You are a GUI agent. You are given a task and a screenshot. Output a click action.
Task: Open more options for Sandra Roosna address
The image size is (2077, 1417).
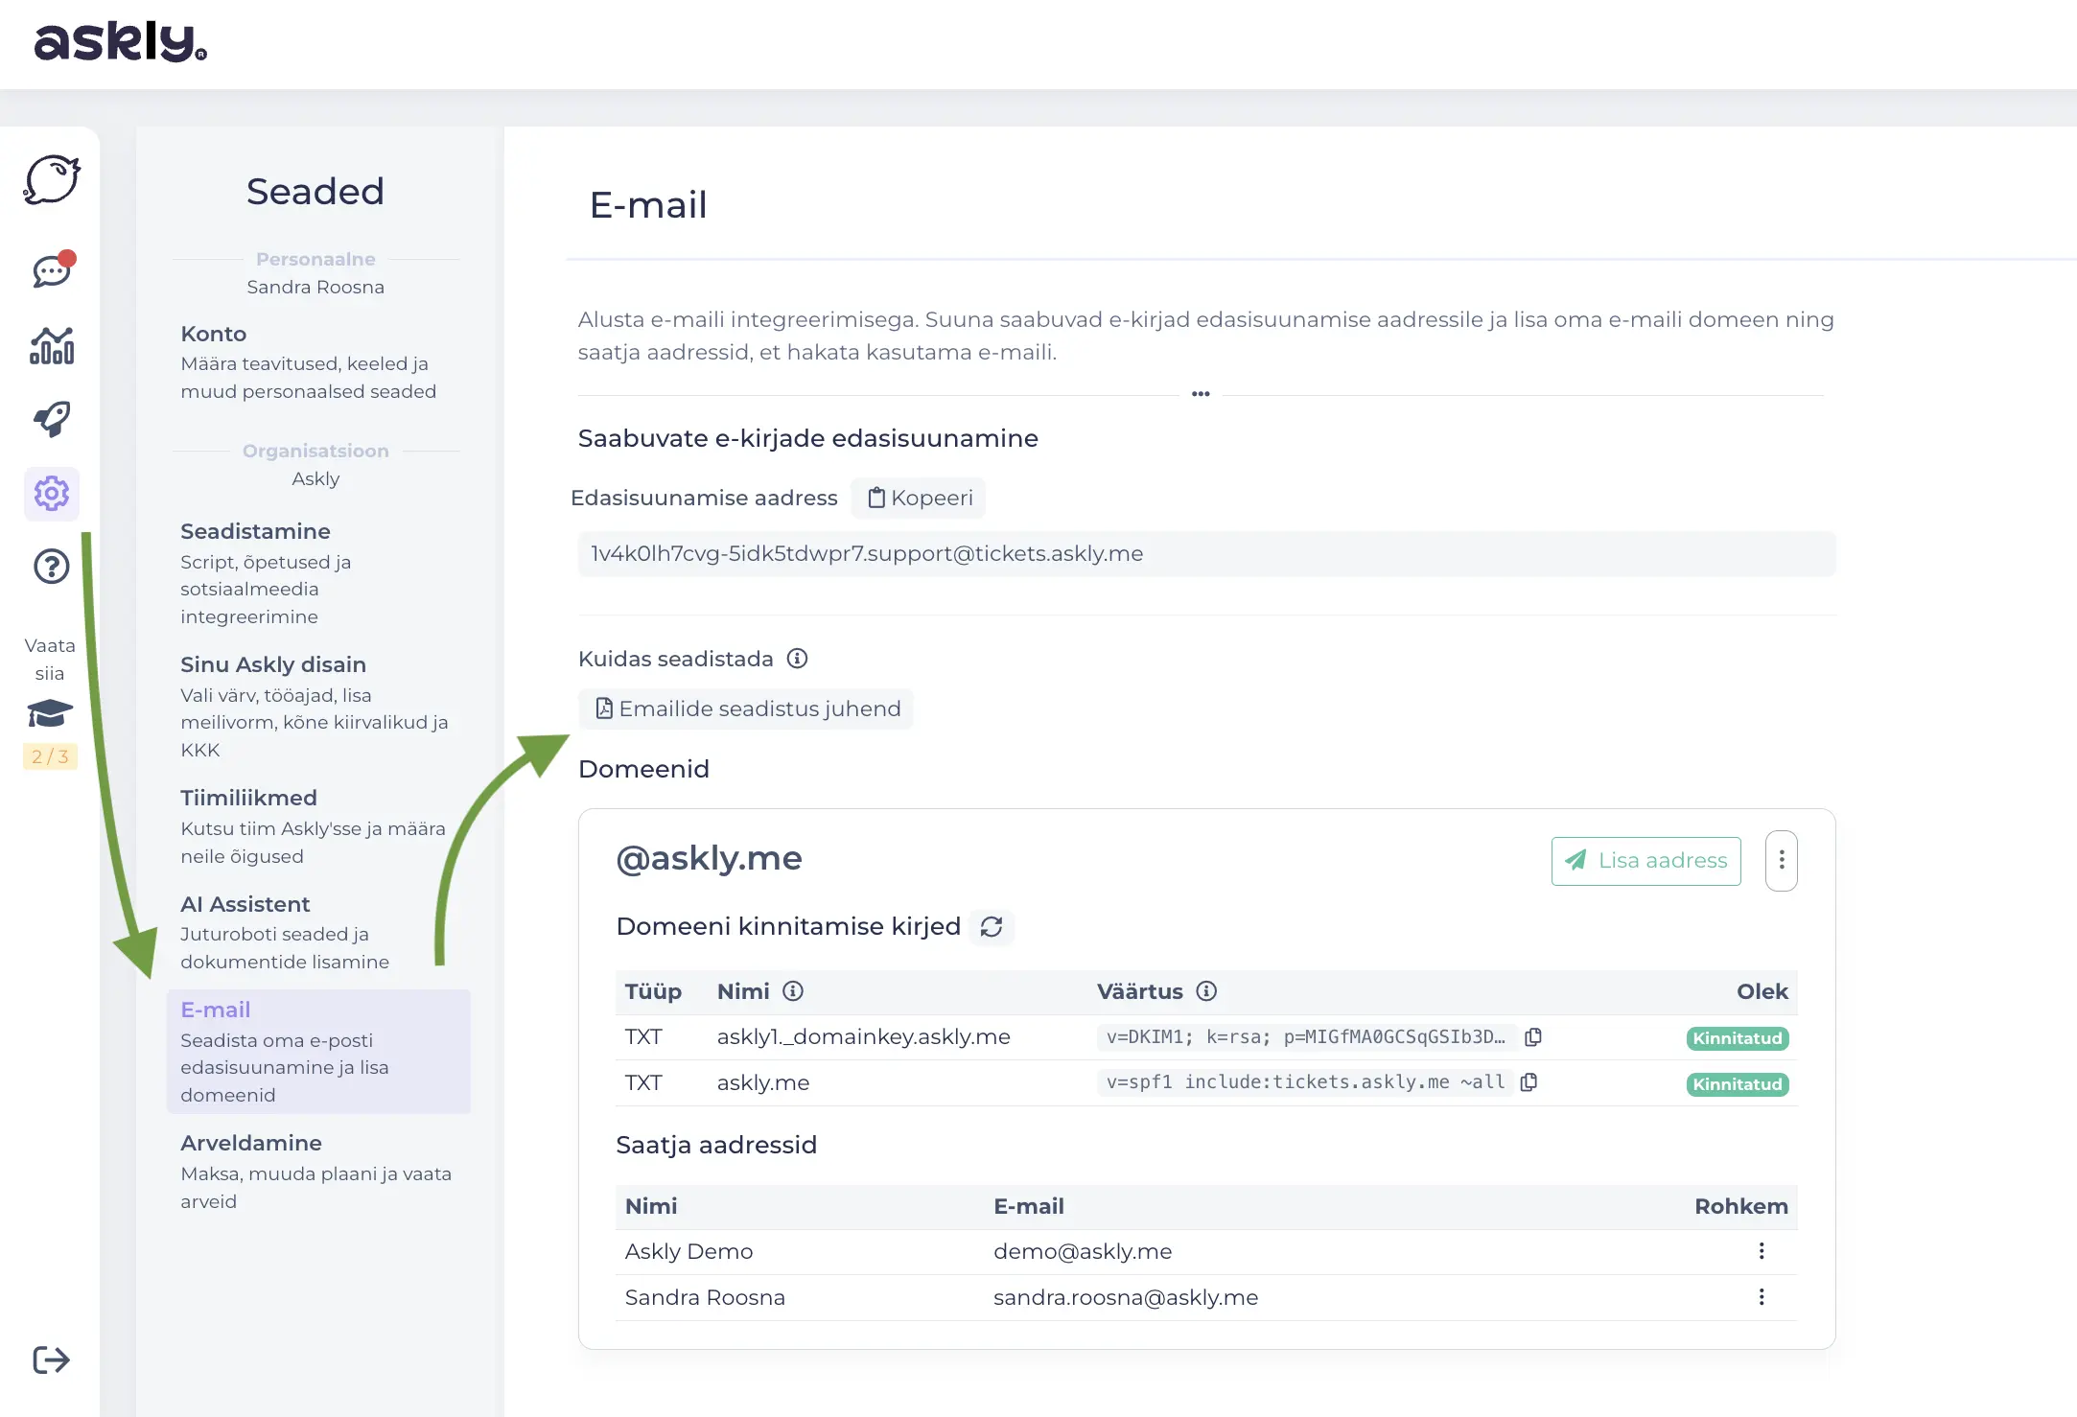point(1762,1297)
